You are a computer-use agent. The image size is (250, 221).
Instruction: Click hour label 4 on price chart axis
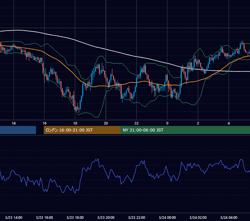click(x=229, y=123)
